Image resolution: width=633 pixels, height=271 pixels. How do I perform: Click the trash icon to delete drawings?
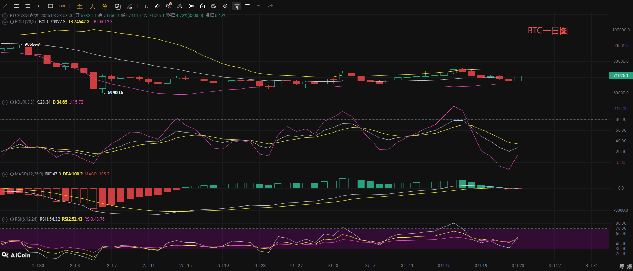(248, 6)
